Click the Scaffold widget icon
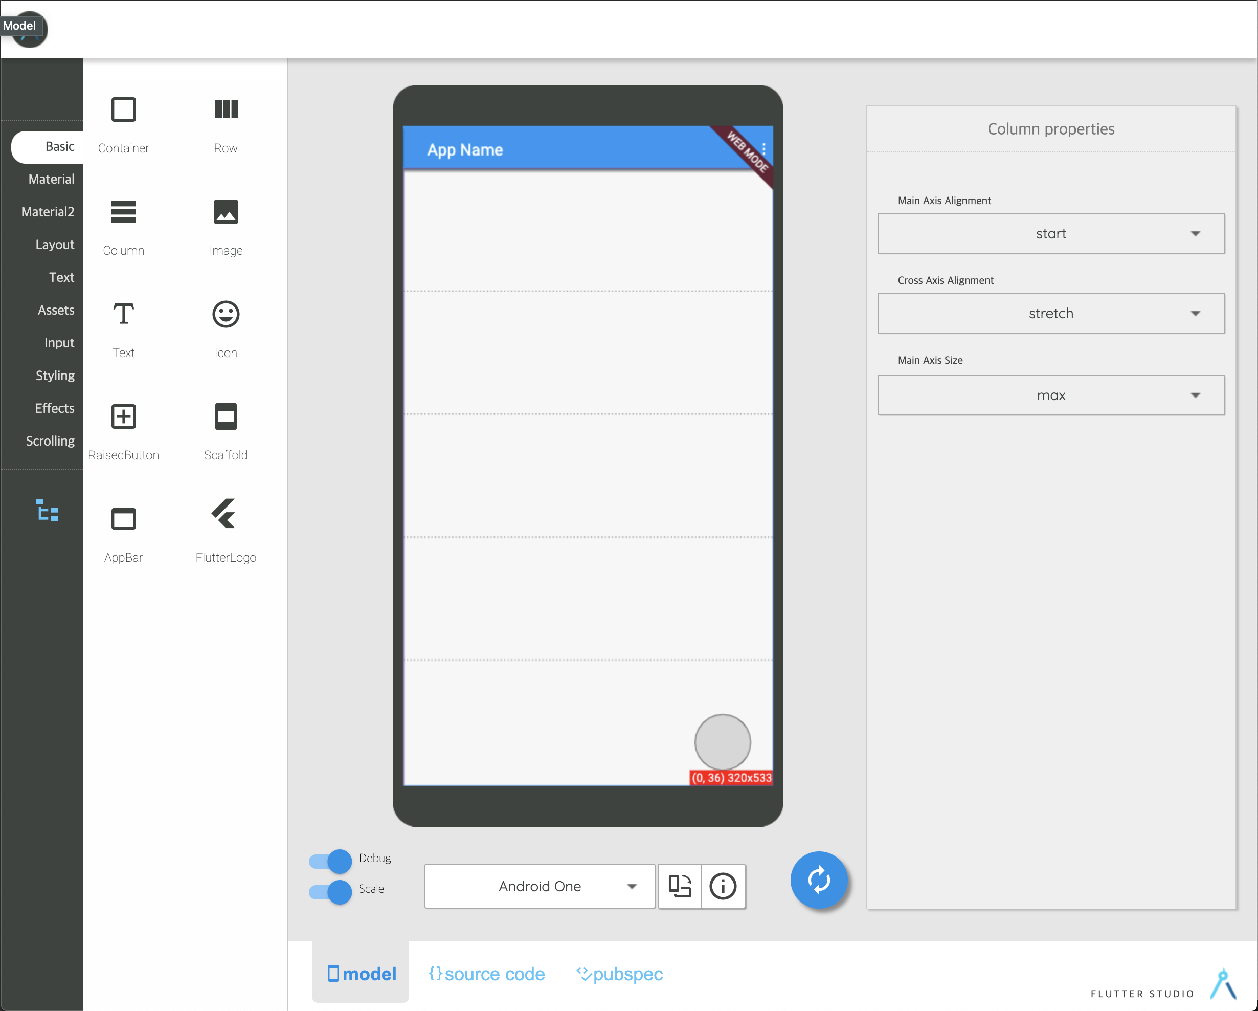The width and height of the screenshot is (1258, 1011). pyautogui.click(x=226, y=417)
